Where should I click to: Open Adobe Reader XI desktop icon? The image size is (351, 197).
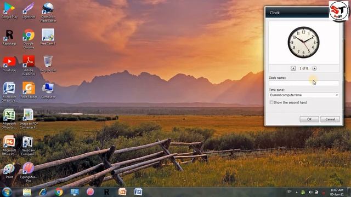click(29, 66)
